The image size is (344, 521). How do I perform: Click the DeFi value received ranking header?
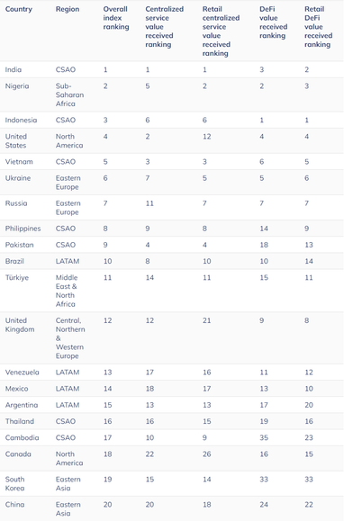(273, 22)
